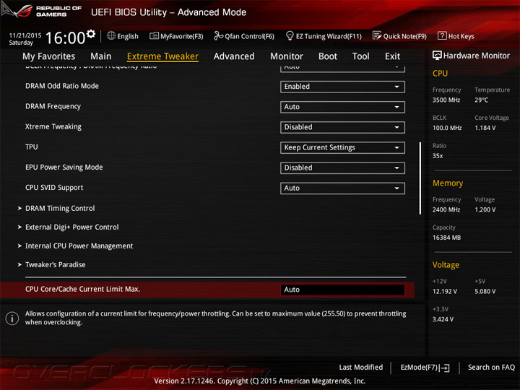This screenshot has width=520, height=390.
Task: Click the date 11/21/2015
Action: point(25,35)
